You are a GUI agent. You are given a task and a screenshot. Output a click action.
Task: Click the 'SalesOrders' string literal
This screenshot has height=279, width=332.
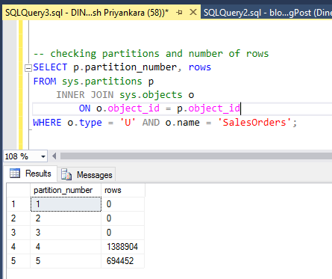tap(254, 123)
